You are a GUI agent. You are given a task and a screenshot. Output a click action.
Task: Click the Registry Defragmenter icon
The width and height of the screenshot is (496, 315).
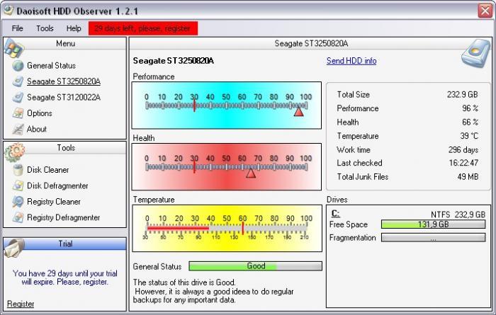(18, 217)
